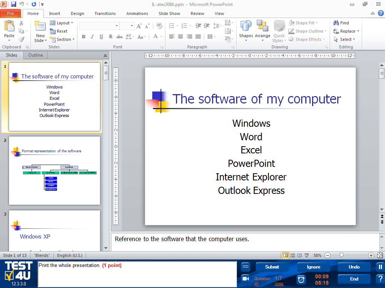Open the File tab

point(11,13)
